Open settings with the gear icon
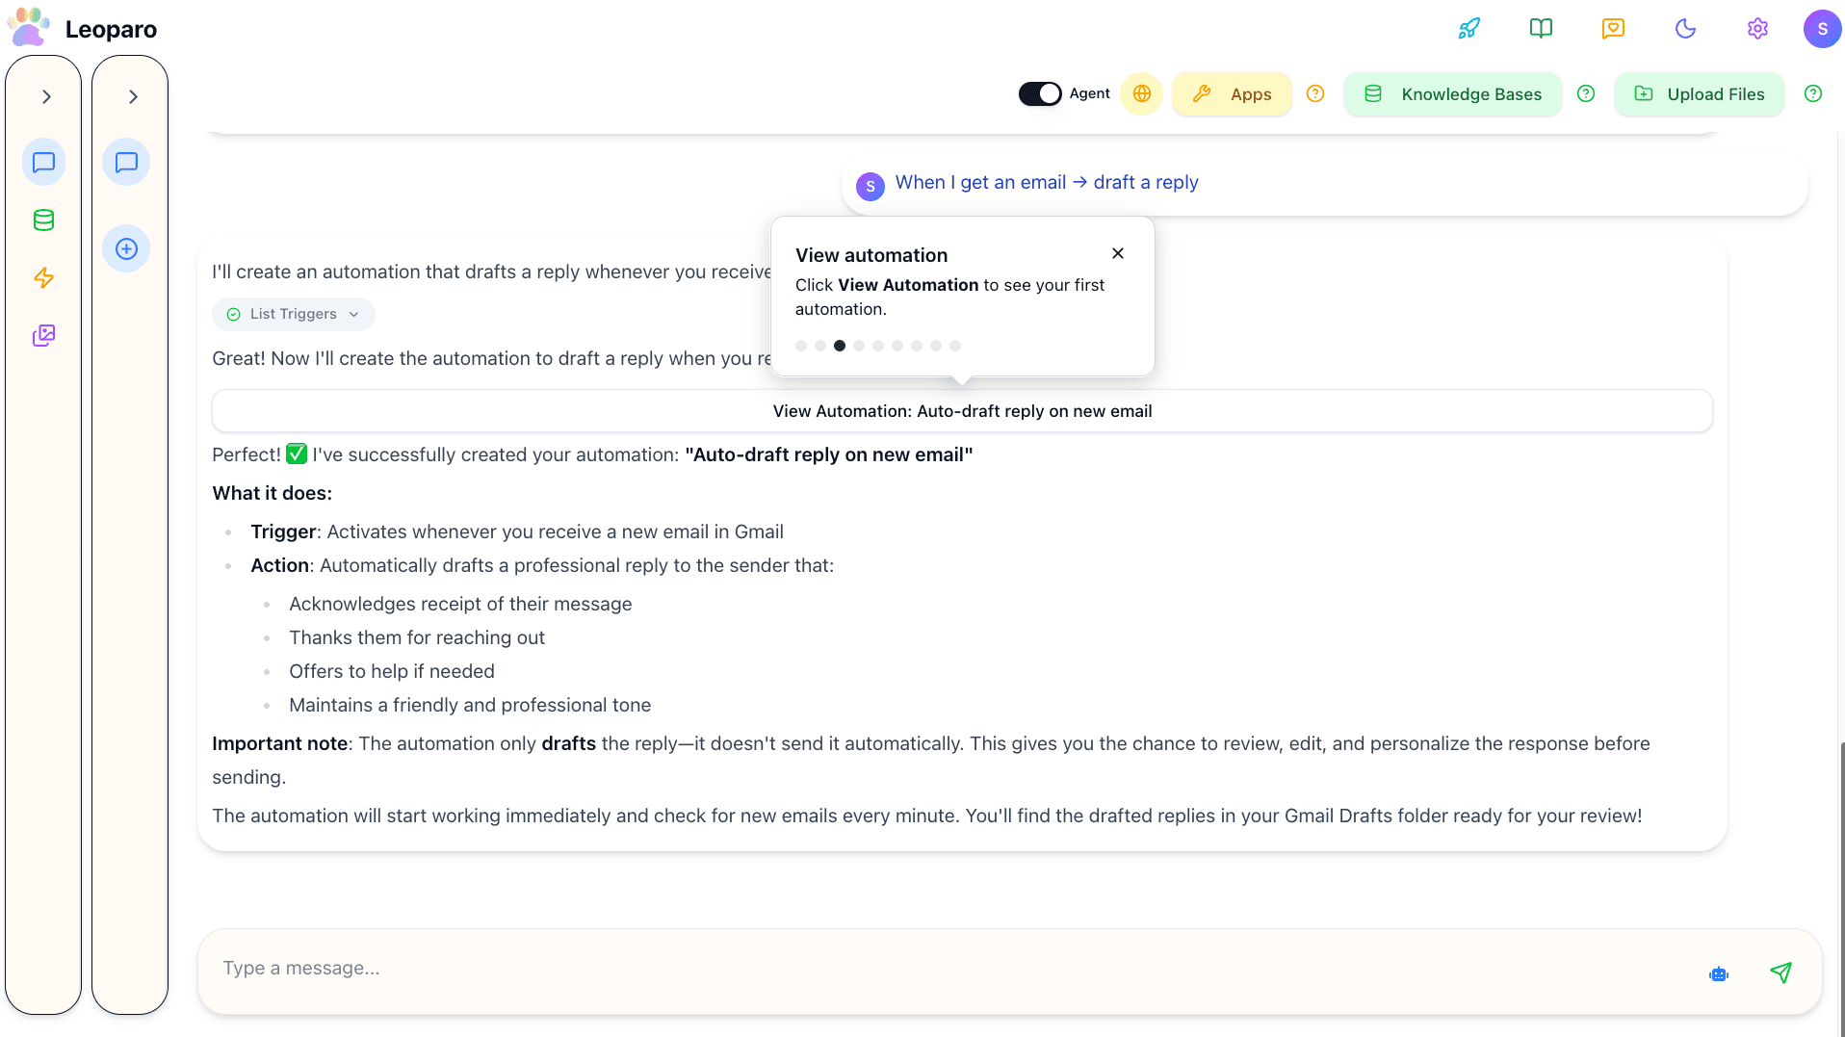Viewport: 1845px width, 1037px height. click(1756, 28)
